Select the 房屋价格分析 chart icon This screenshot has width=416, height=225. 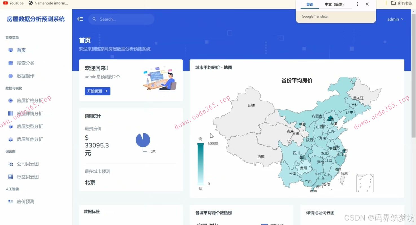pos(10,100)
